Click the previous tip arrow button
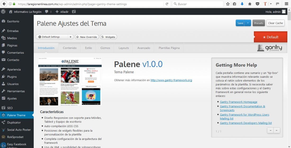The width and height of the screenshot is (291, 148). pyautogui.click(x=277, y=130)
